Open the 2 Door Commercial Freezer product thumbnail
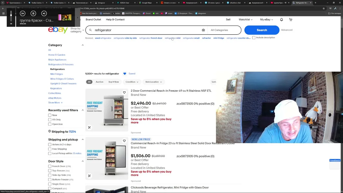 click(107, 110)
